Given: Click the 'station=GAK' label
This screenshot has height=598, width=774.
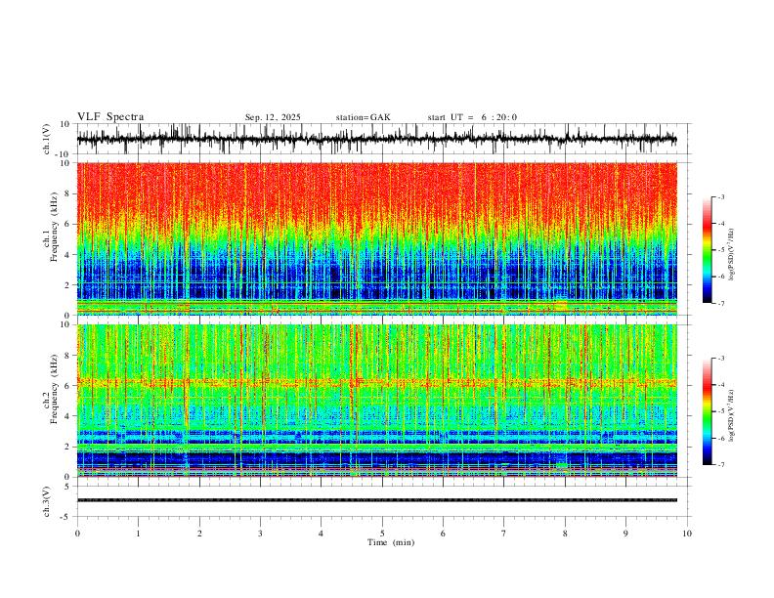Looking at the screenshot, I should coord(363,117).
